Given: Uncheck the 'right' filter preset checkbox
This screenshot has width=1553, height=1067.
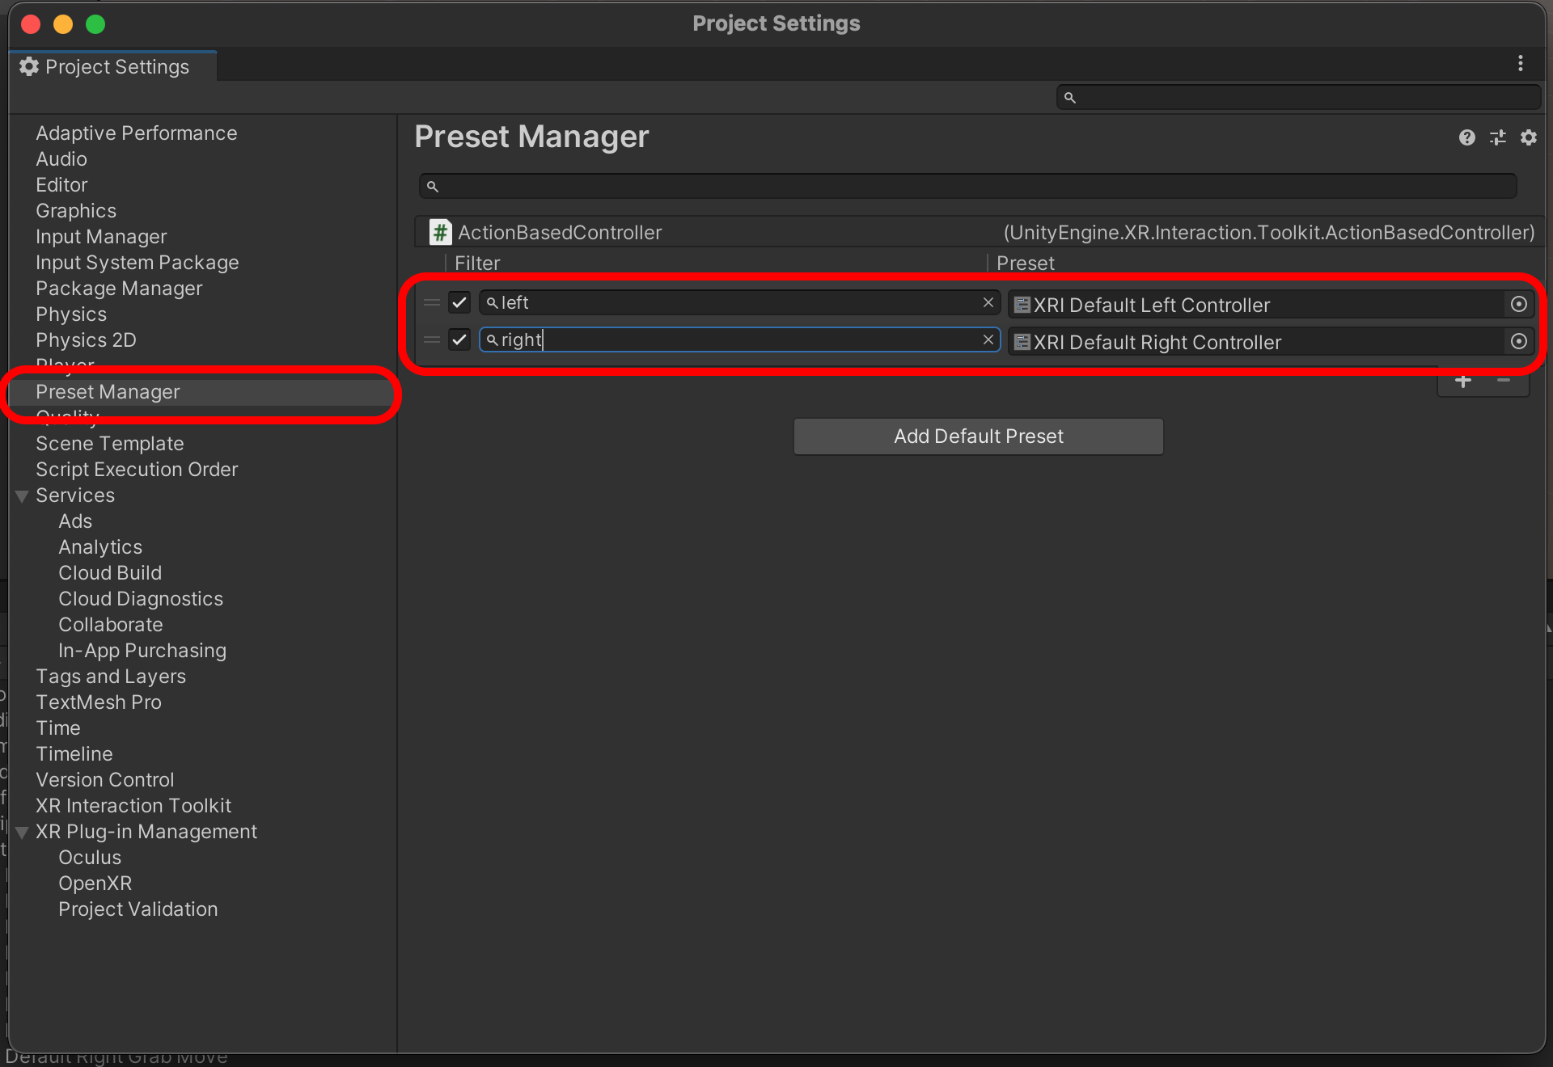Looking at the screenshot, I should click(459, 339).
